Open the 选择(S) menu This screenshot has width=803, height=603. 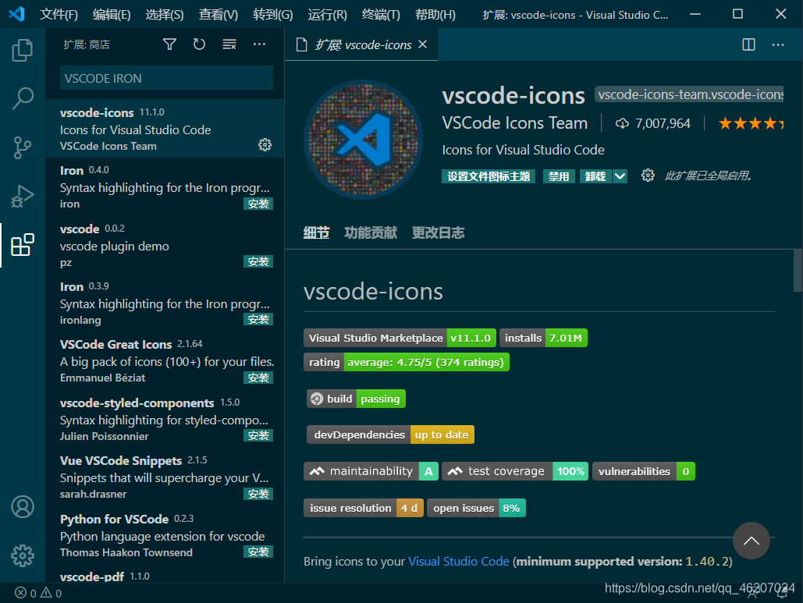tap(165, 14)
